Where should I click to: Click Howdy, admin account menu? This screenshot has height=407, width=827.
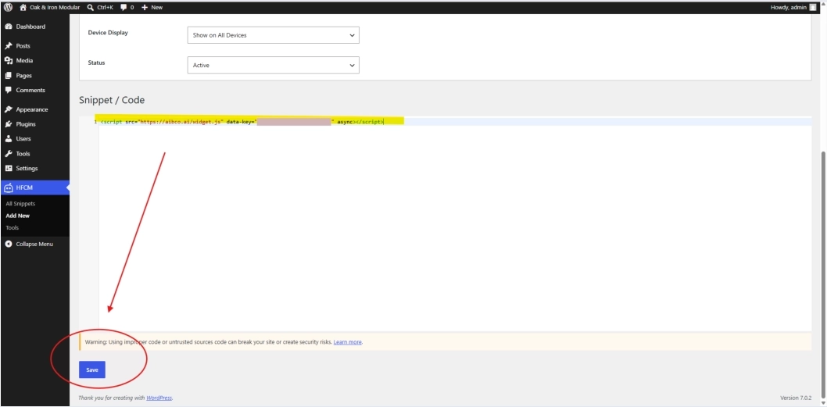point(793,7)
